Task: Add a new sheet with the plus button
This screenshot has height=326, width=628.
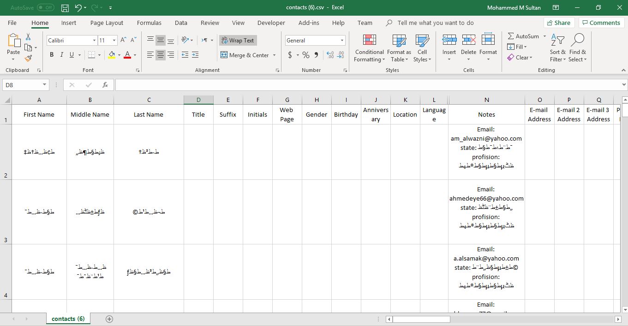Action: click(x=109, y=319)
